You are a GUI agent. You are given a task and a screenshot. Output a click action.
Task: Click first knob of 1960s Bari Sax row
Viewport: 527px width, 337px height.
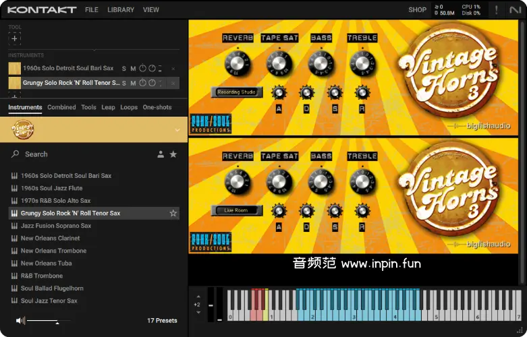142,68
